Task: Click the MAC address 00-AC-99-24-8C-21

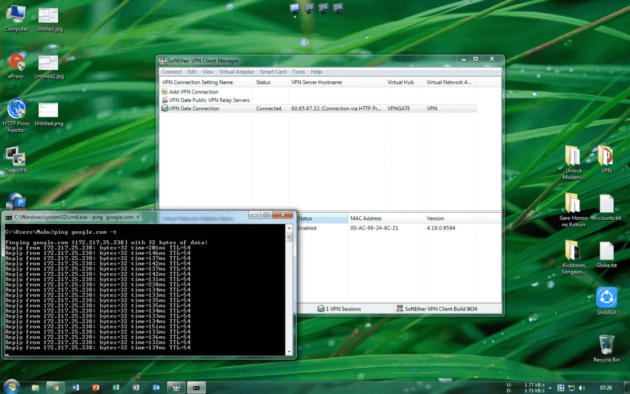Action: click(374, 228)
